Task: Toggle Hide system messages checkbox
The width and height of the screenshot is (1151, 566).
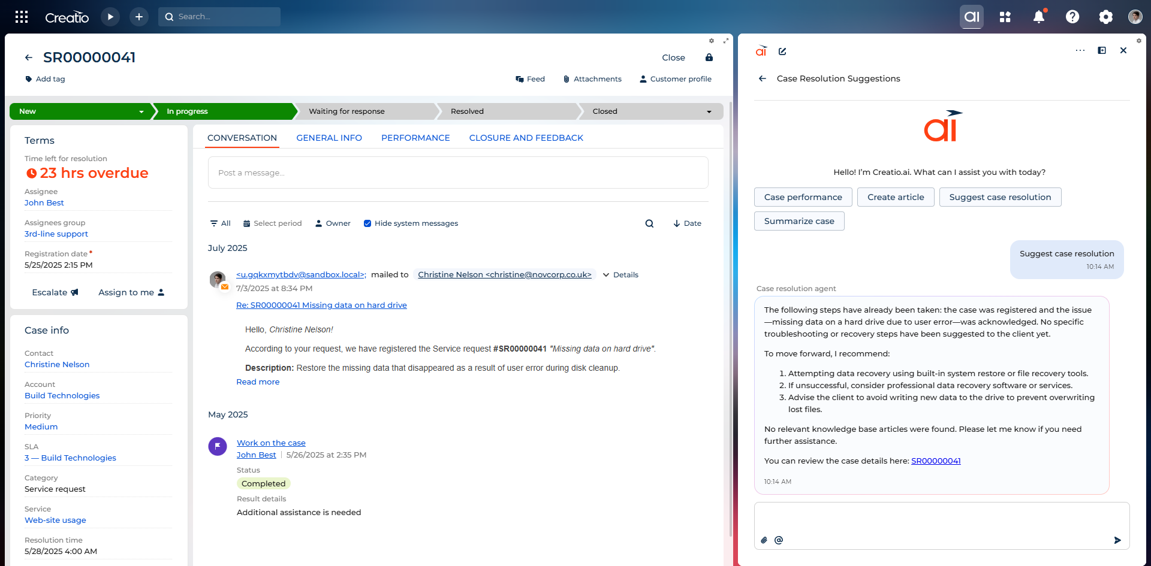Action: 367,223
